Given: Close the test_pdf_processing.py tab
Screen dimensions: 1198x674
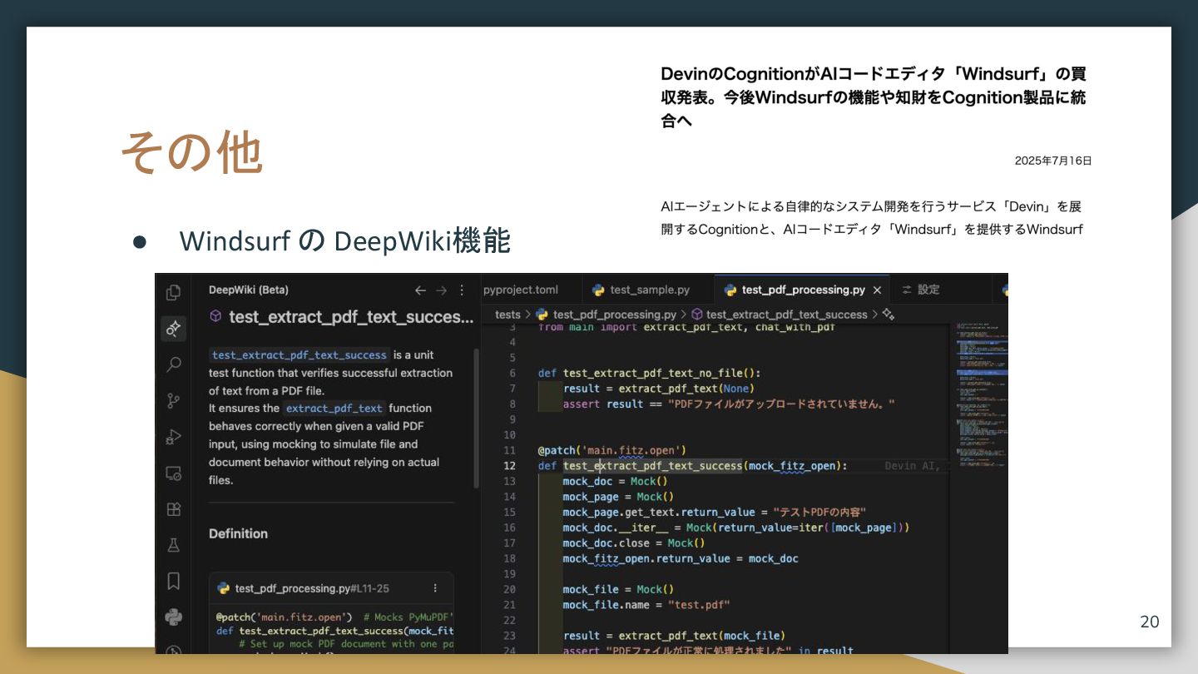Looking at the screenshot, I should coord(877,290).
